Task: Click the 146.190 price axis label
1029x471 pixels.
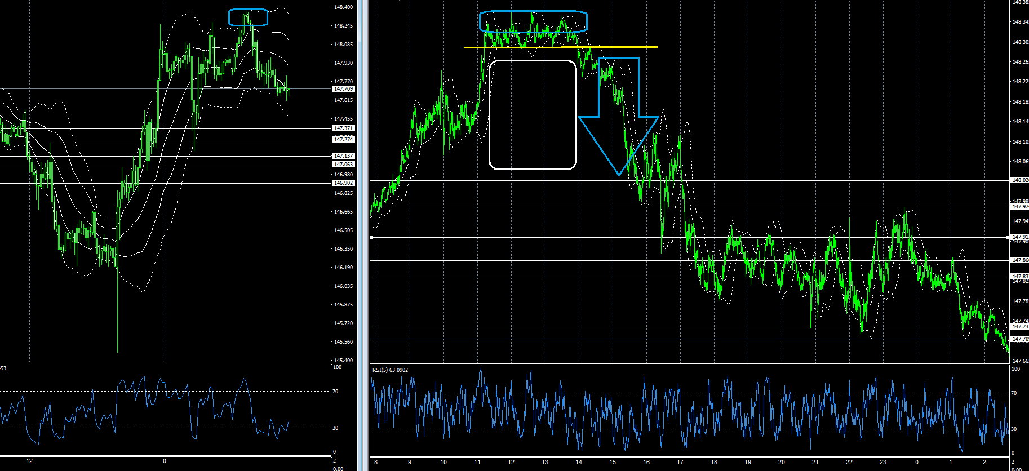Action: point(343,268)
